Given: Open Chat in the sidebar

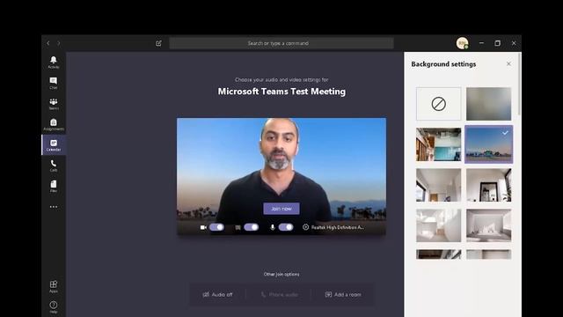Looking at the screenshot, I should click(54, 83).
